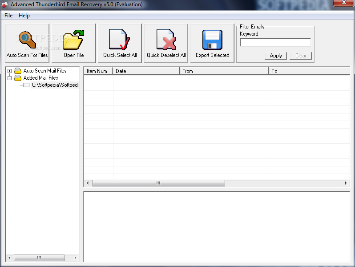The width and height of the screenshot is (355, 267).
Task: Close the Advanced Thunderbird Email Recovery window
Action: coord(344,3)
